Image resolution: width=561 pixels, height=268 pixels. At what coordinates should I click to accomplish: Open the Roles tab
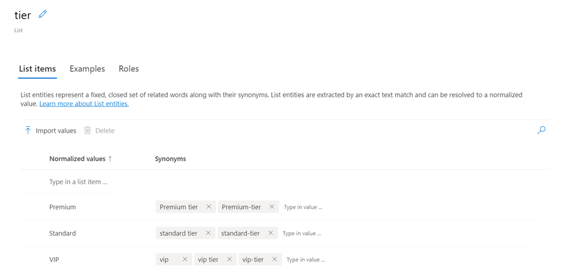point(128,69)
